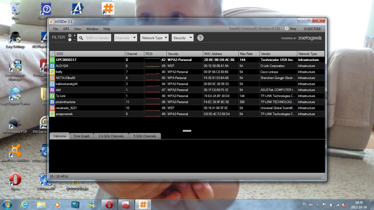
Task: Click the Opera taskbar button
Action: point(109,204)
